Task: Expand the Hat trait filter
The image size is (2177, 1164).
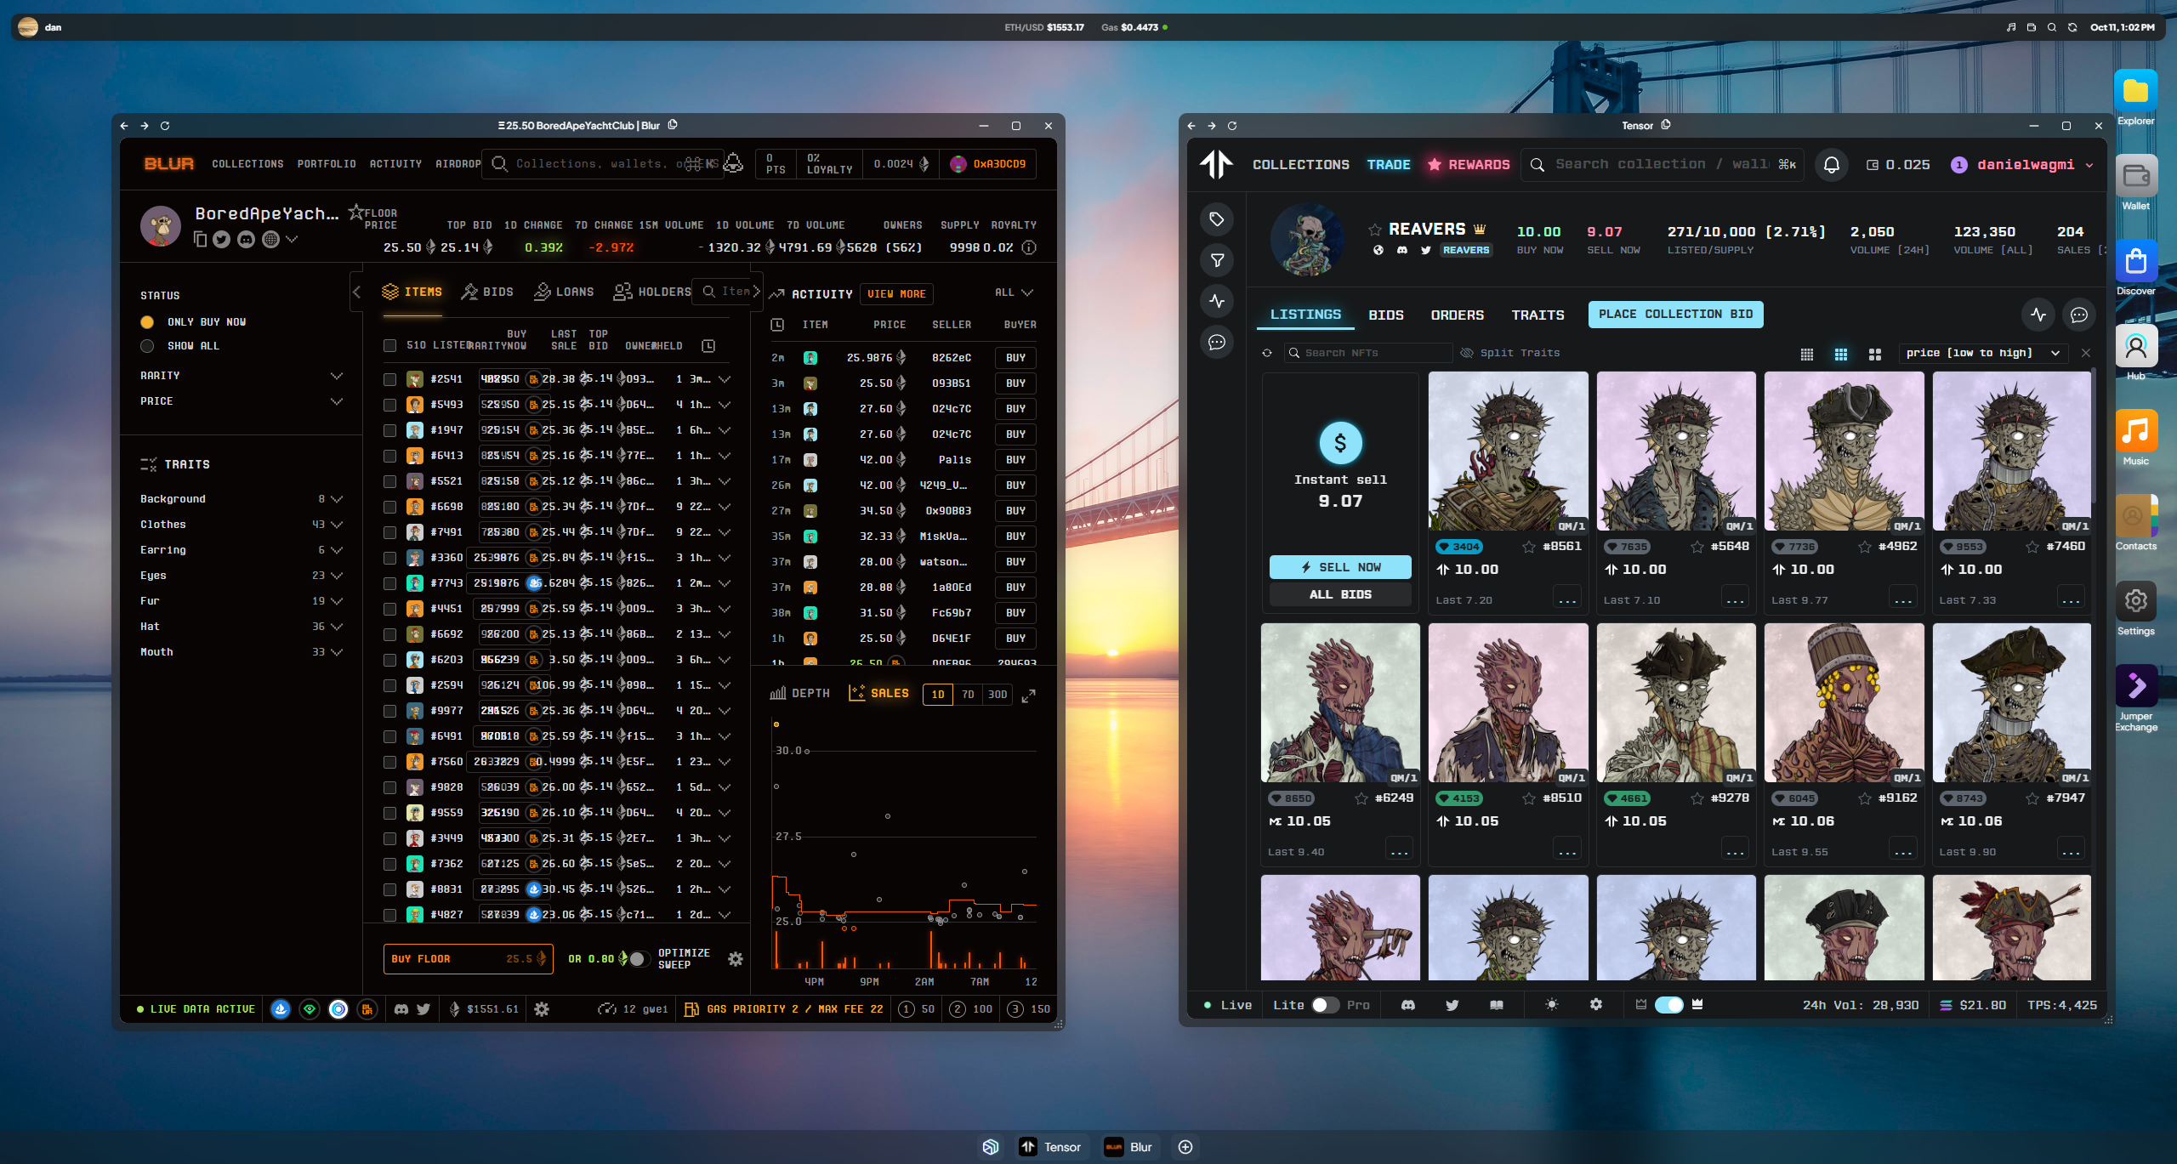Action: [337, 627]
